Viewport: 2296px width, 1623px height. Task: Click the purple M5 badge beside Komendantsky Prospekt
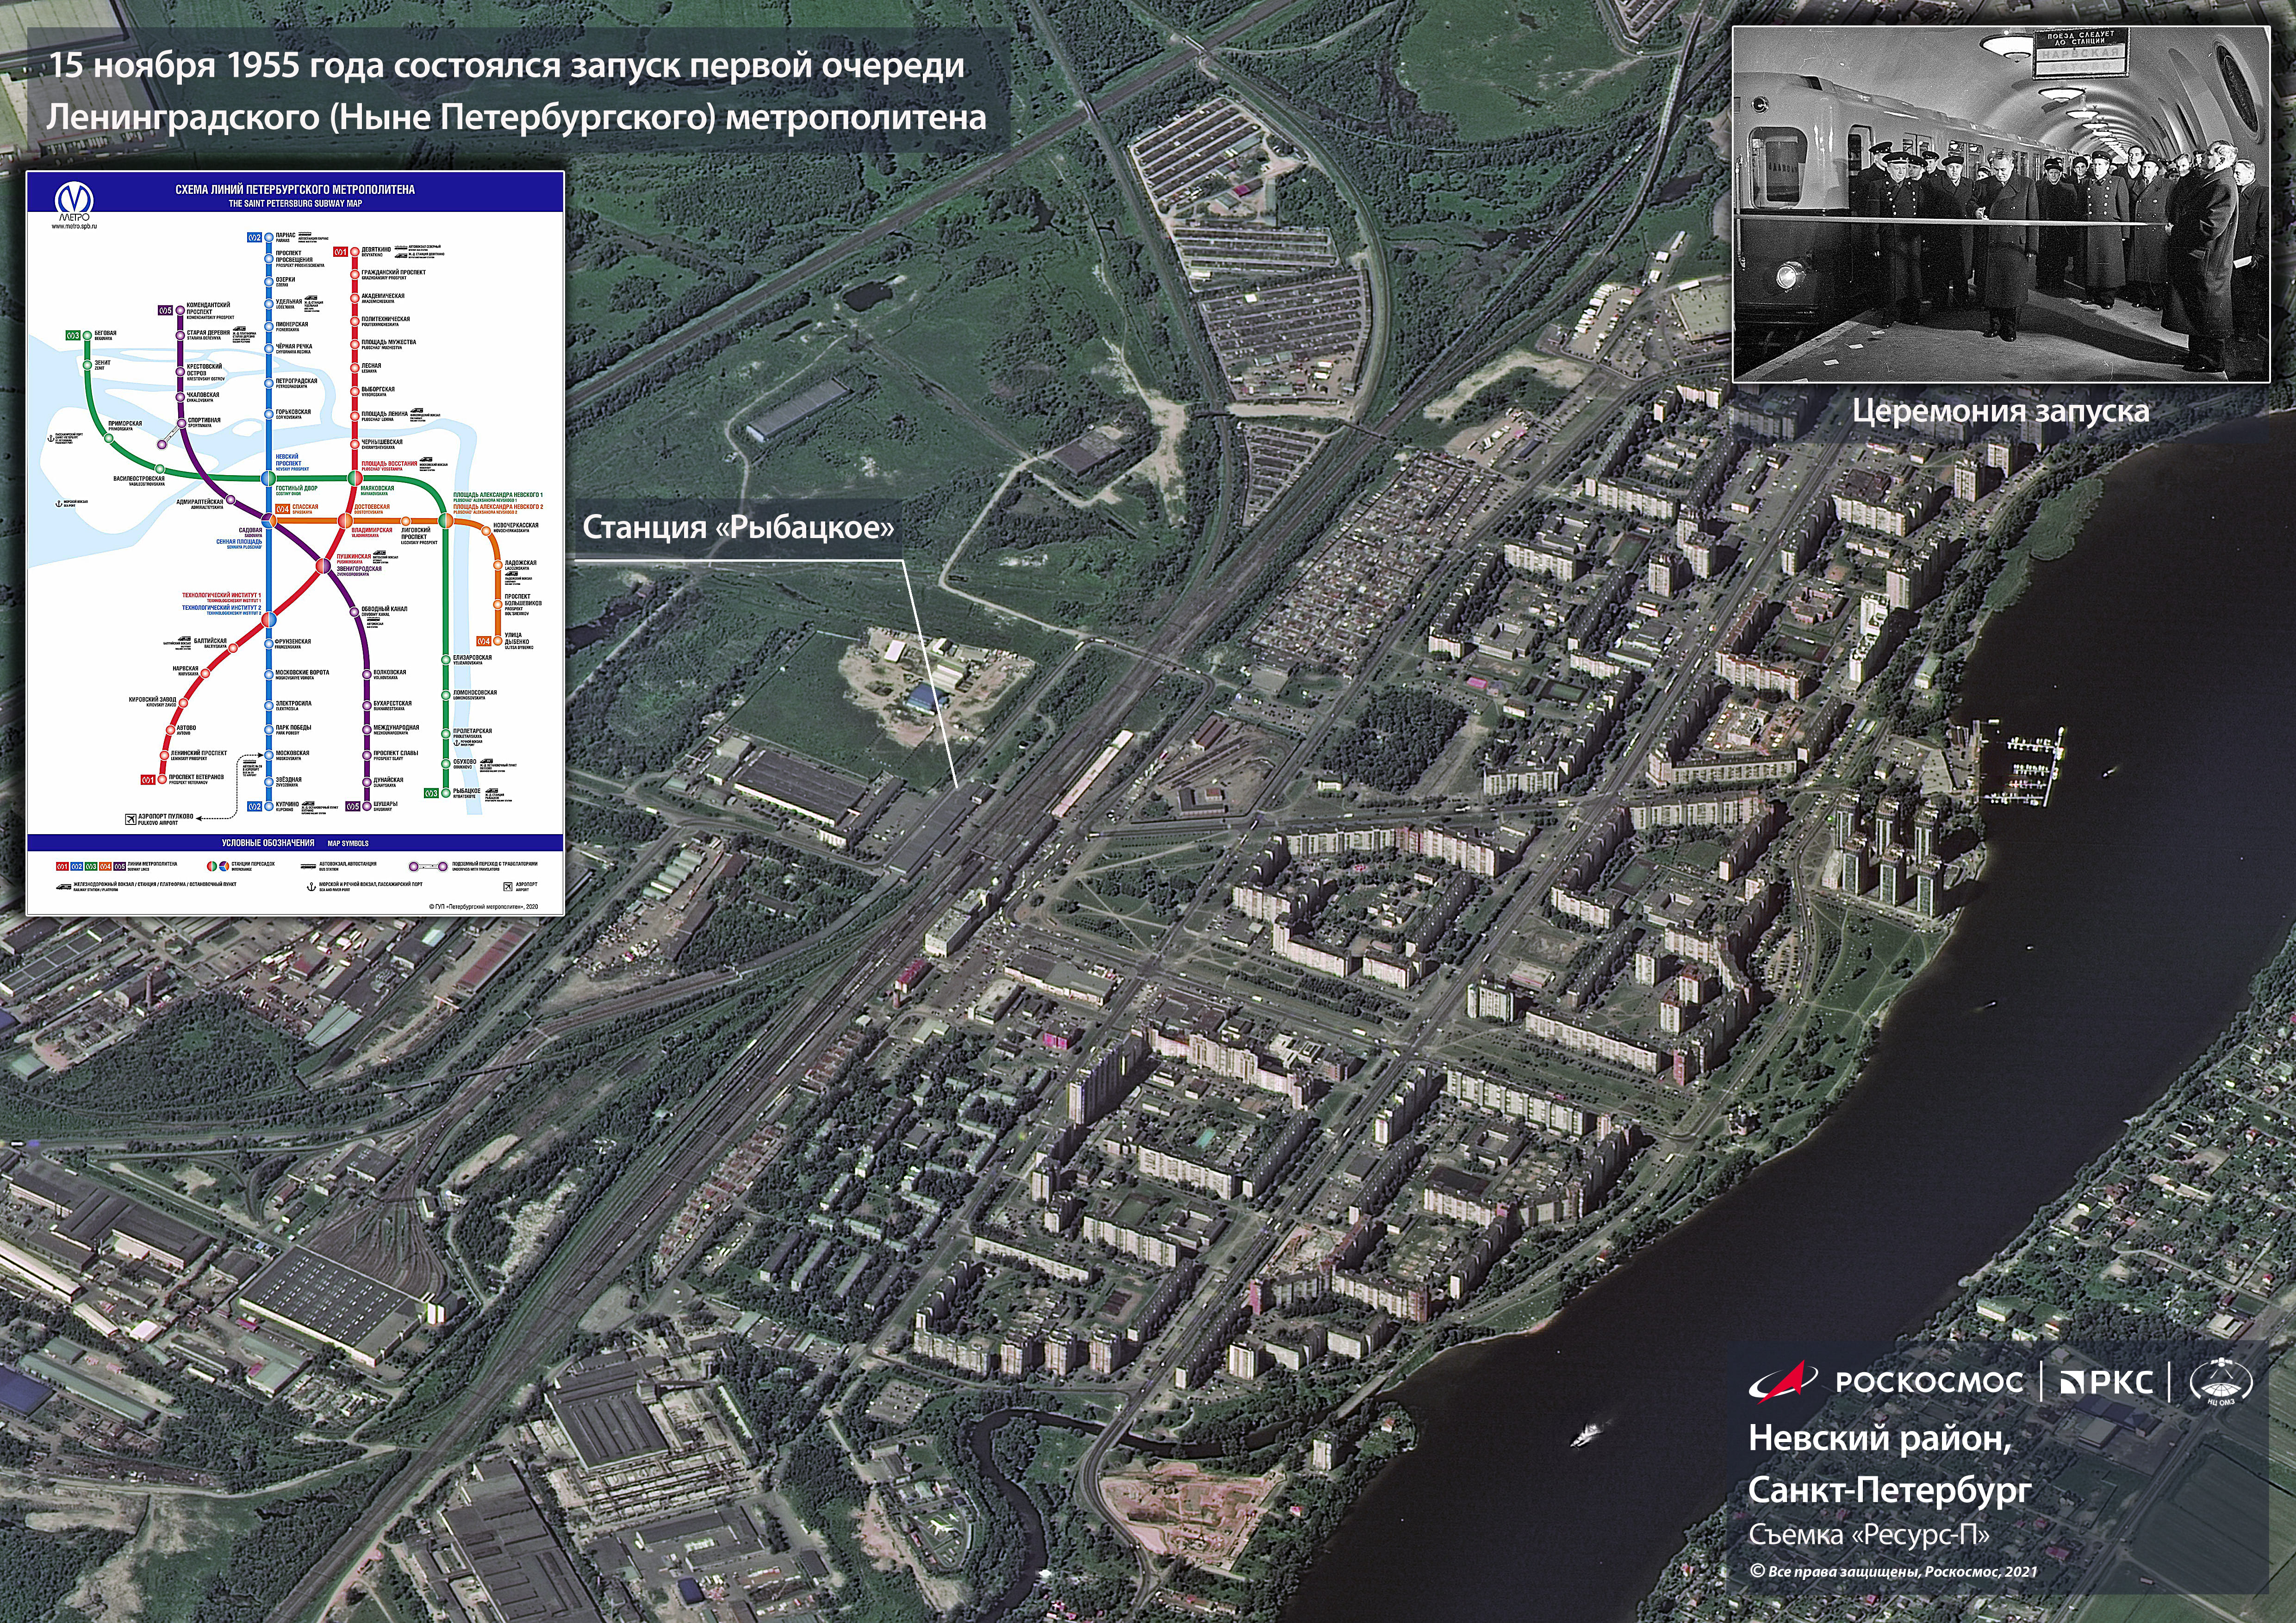point(165,310)
